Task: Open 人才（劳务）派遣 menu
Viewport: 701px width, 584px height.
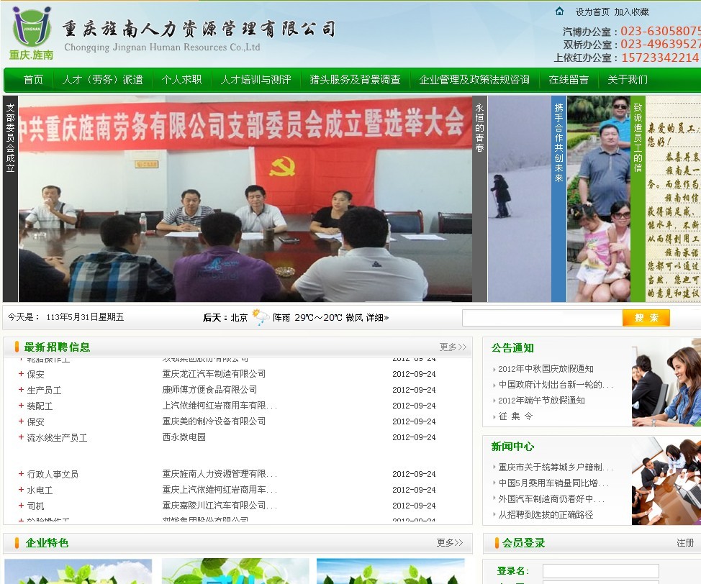Action: coord(102,80)
